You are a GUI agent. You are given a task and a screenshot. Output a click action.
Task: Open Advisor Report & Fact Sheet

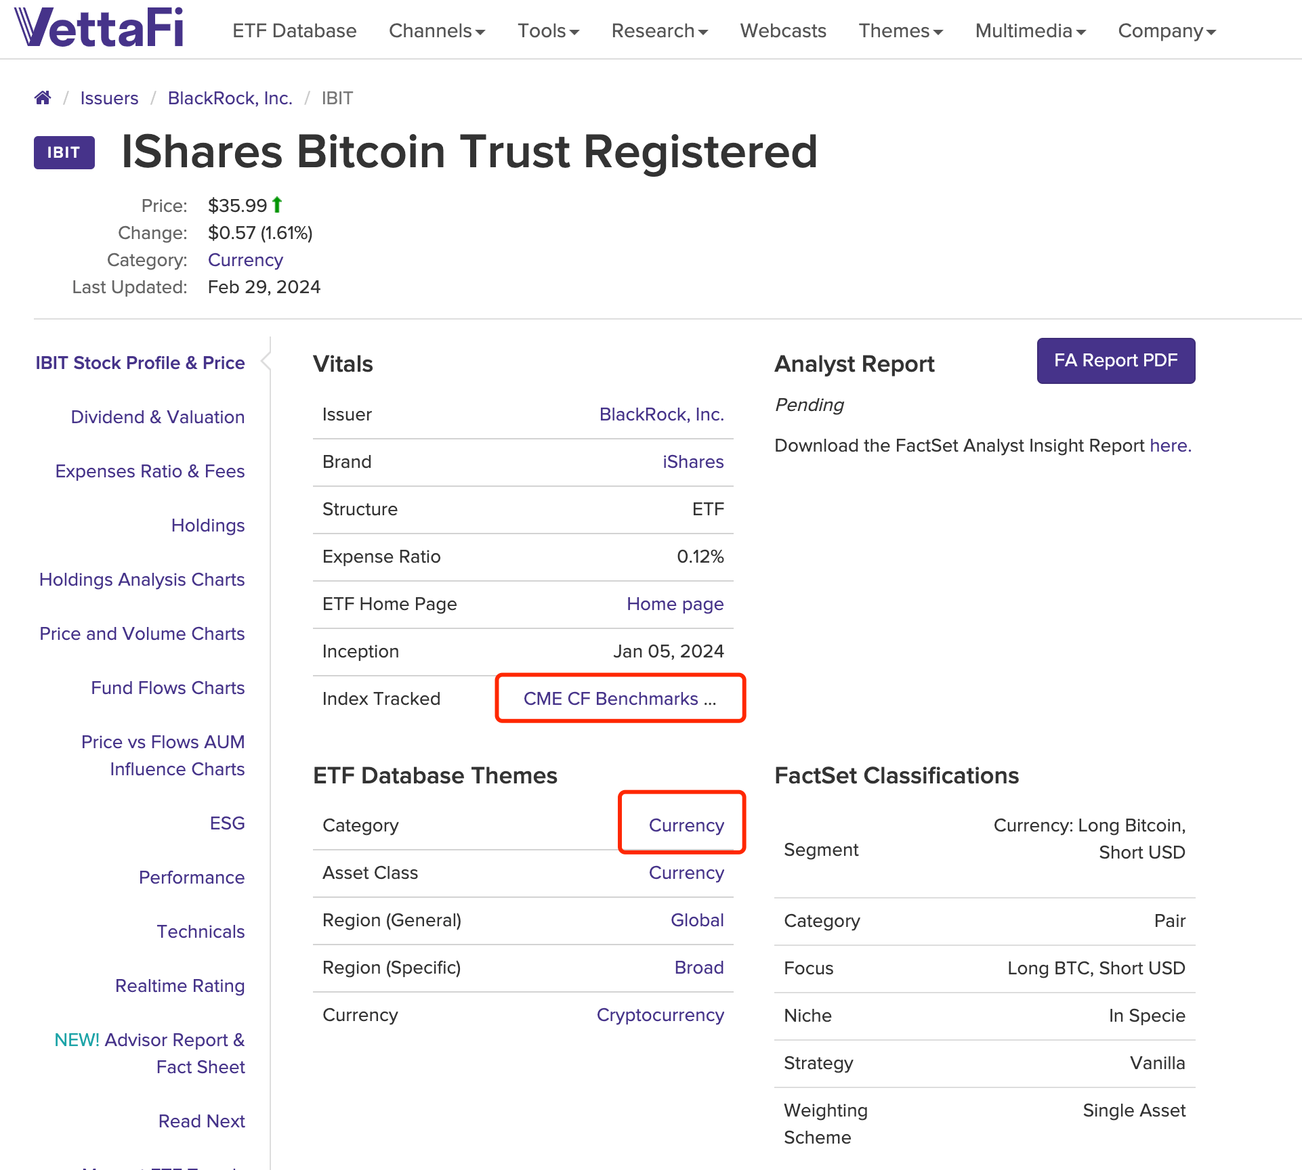coord(150,1054)
